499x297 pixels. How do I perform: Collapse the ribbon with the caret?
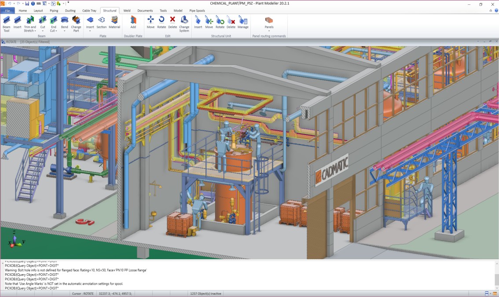tap(490, 11)
